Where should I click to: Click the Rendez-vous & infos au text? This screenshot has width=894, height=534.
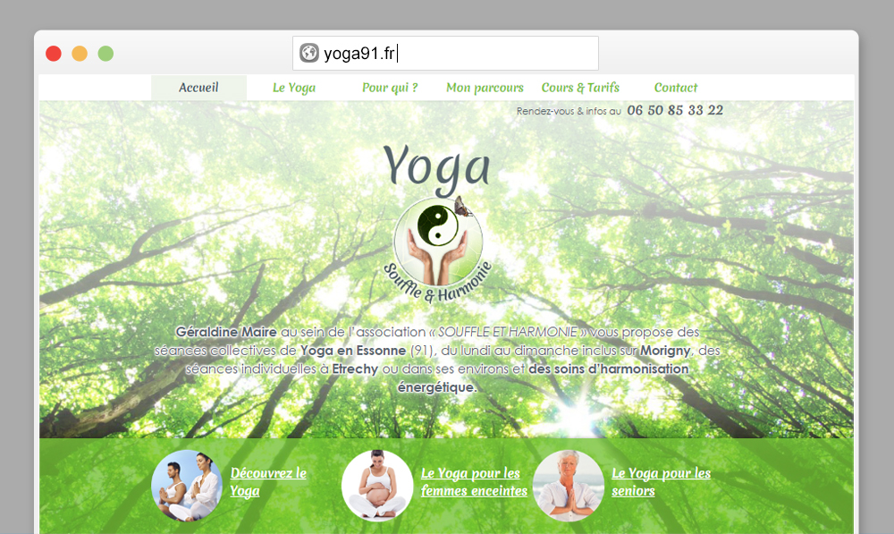pyautogui.click(x=569, y=111)
